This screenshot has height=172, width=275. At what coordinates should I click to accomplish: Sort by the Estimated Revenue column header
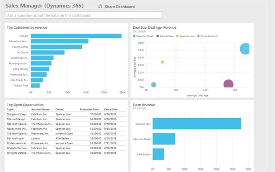[90, 109]
